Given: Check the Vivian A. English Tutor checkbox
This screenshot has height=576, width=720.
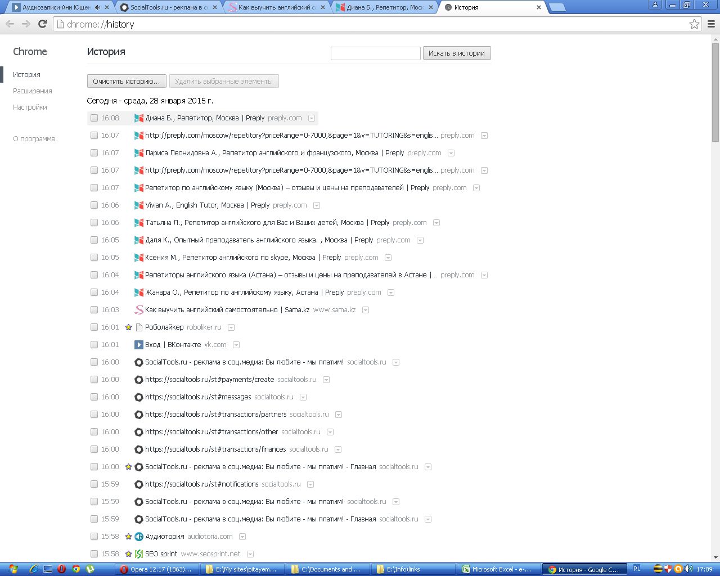Looking at the screenshot, I should (x=94, y=205).
